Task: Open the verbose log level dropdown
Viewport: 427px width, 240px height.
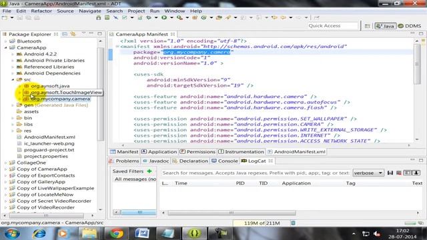Action: click(x=368, y=173)
